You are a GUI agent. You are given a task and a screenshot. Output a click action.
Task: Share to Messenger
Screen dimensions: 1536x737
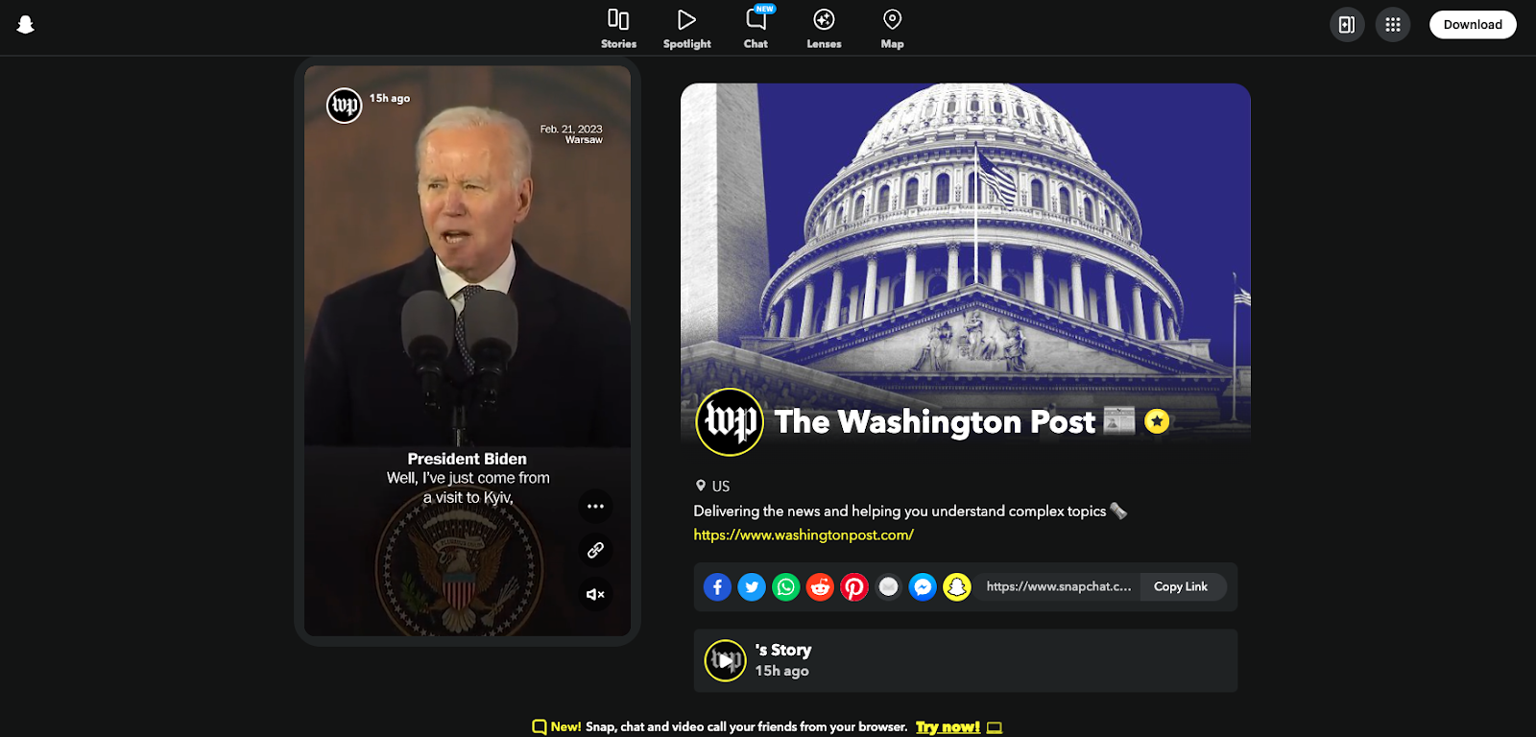[923, 586]
